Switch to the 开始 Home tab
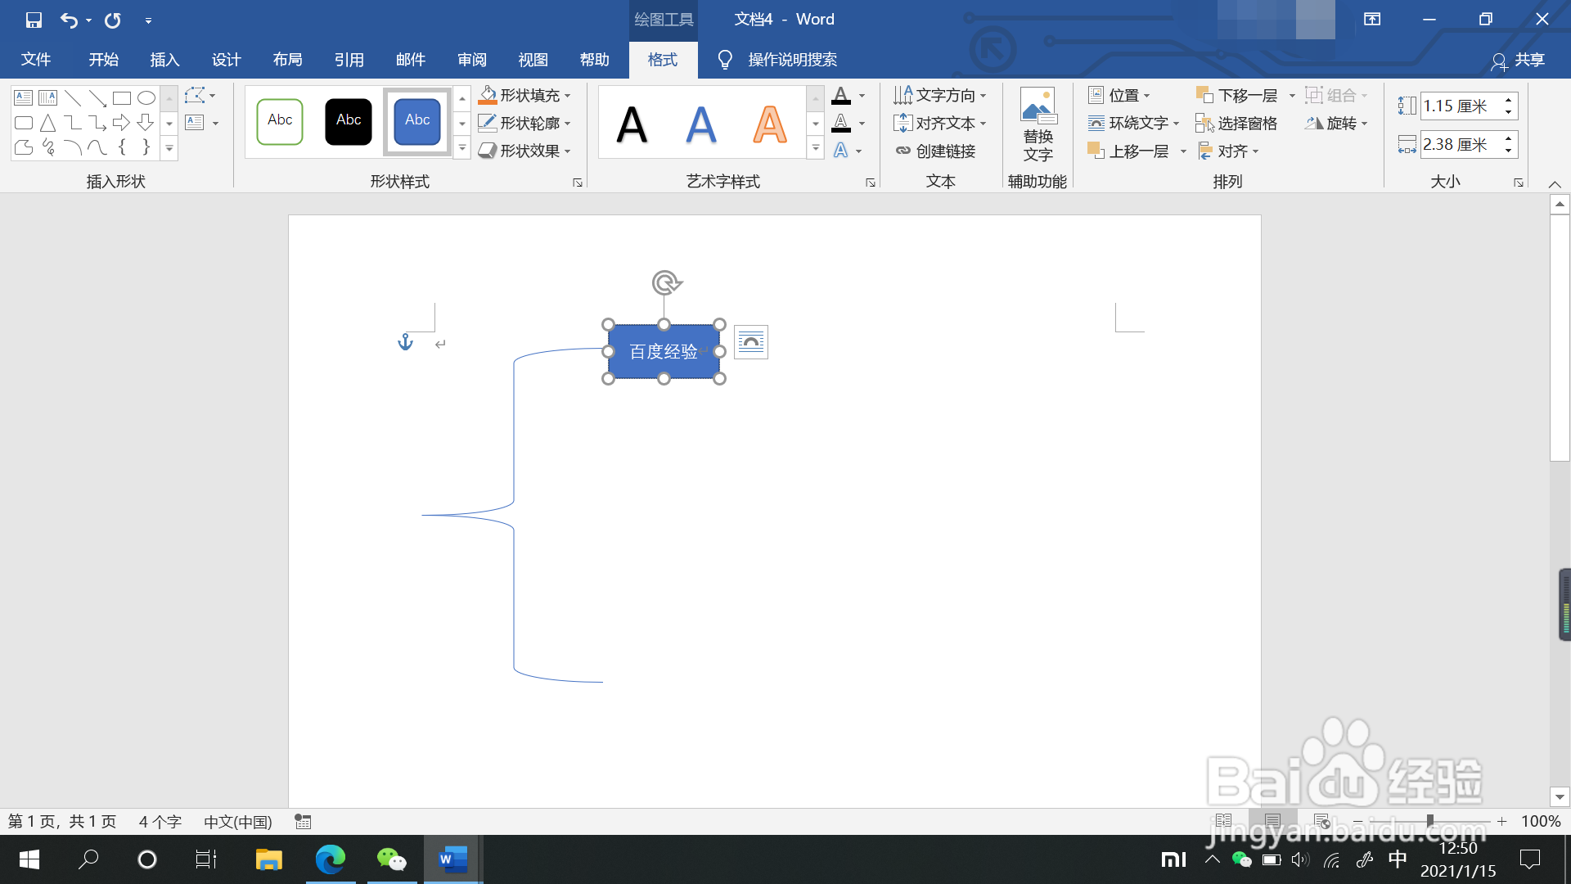This screenshot has height=884, width=1571. point(104,60)
